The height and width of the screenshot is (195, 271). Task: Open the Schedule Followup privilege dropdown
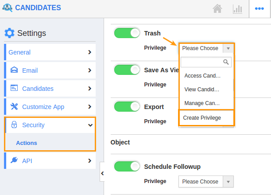(206, 182)
